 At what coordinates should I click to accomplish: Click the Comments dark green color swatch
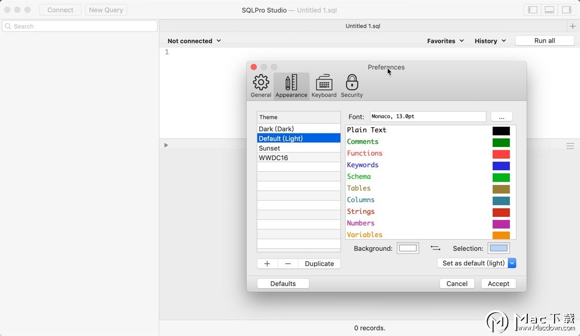501,142
